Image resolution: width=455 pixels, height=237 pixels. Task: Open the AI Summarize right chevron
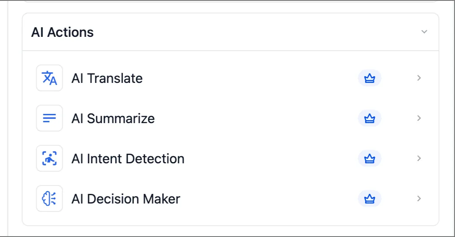(419, 118)
